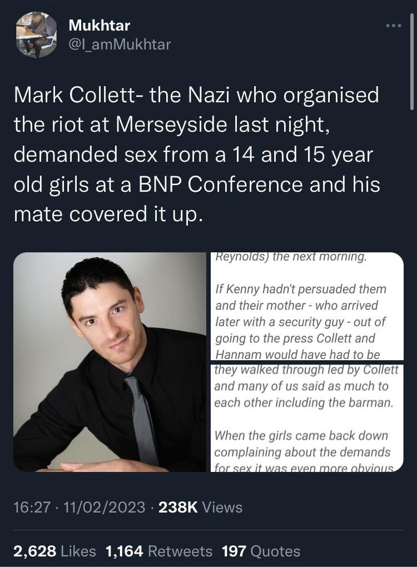The width and height of the screenshot is (417, 567).
Task: Open the attached image mentioning "the barman"
Action: coord(307,419)
